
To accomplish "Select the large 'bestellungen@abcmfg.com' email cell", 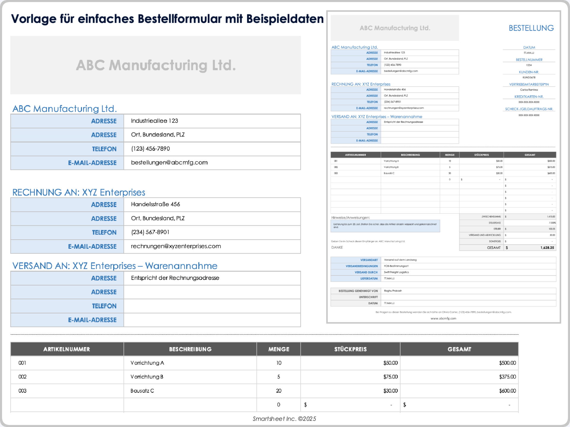I will click(x=212, y=163).
